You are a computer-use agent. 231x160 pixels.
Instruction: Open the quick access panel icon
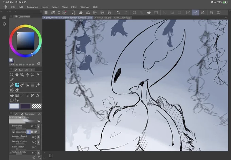4,17
